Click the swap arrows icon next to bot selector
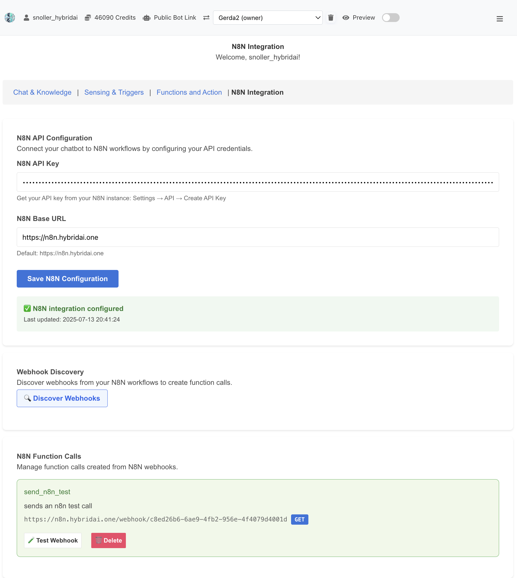Screen dimensions: 517x578 206,18
